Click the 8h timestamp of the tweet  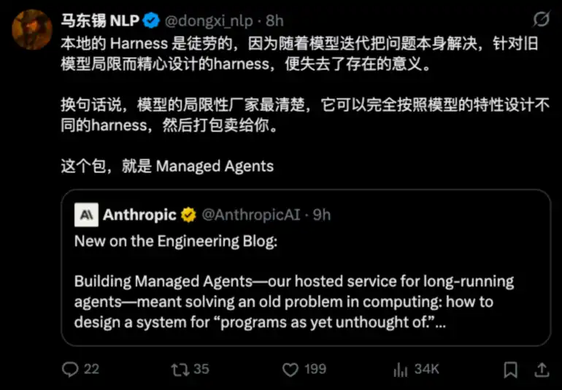click(x=276, y=20)
